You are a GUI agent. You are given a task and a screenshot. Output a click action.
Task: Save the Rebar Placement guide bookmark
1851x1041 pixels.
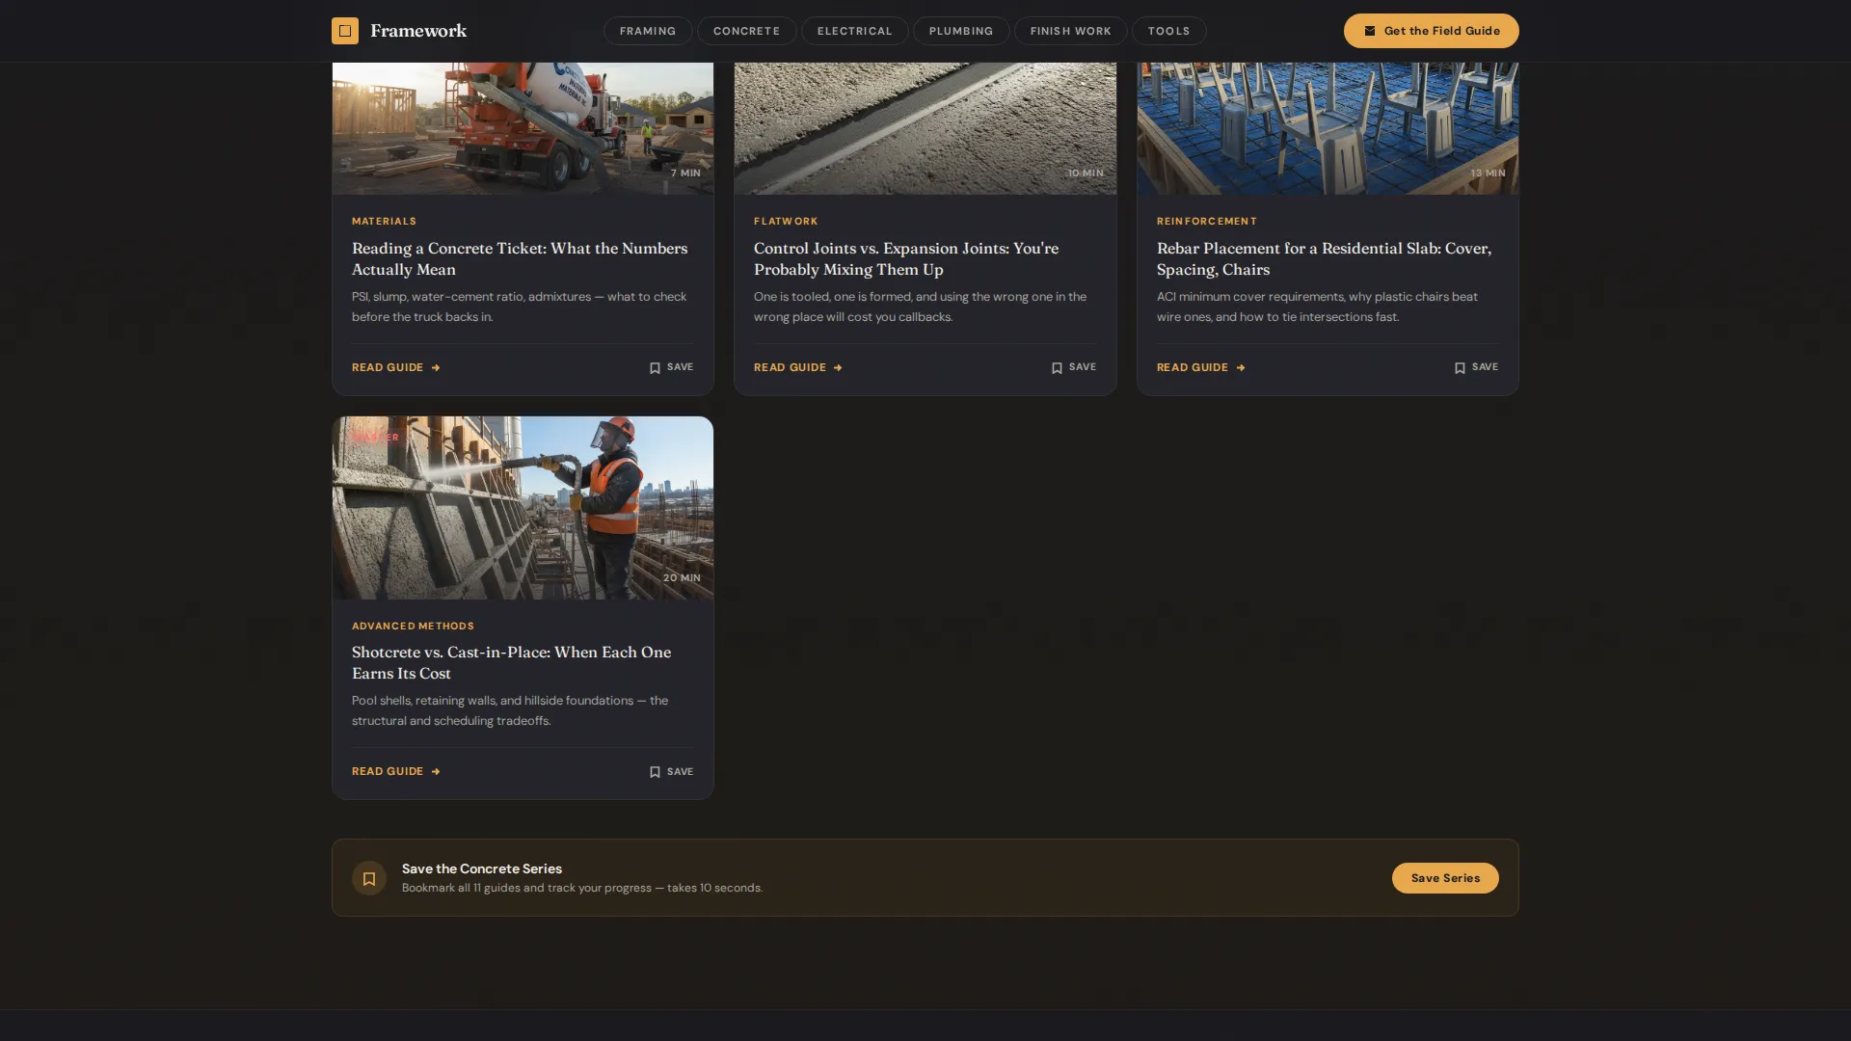[x=1476, y=367]
